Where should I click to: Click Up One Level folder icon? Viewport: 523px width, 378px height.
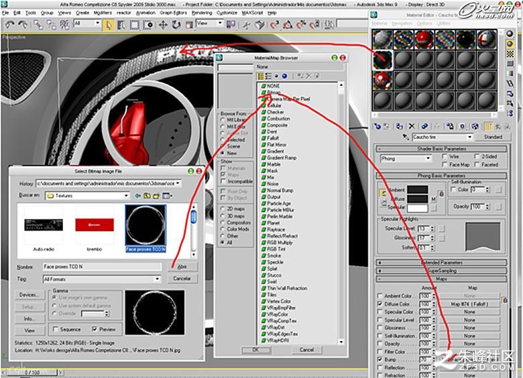tap(147, 196)
